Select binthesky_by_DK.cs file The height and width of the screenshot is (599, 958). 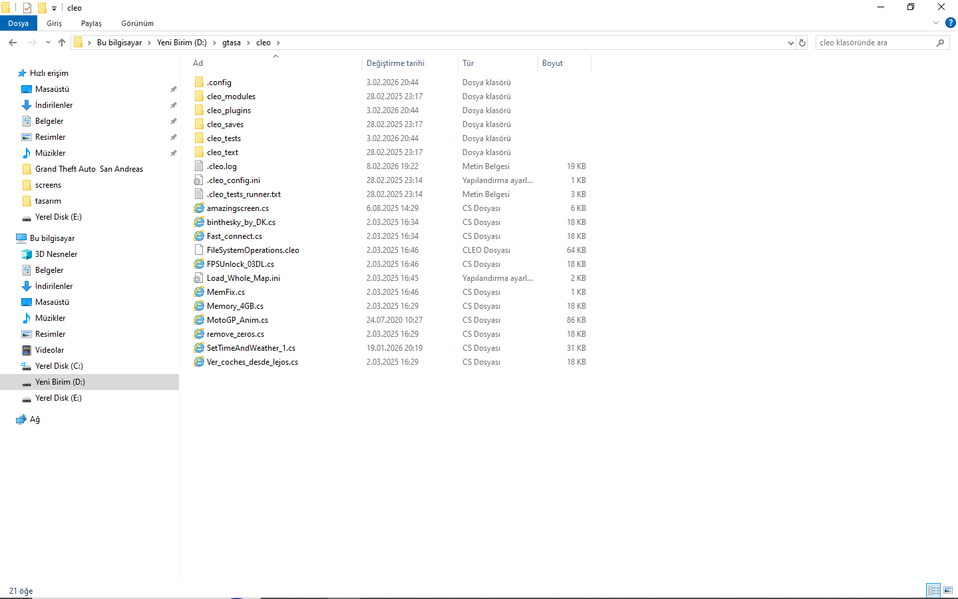[x=241, y=222]
